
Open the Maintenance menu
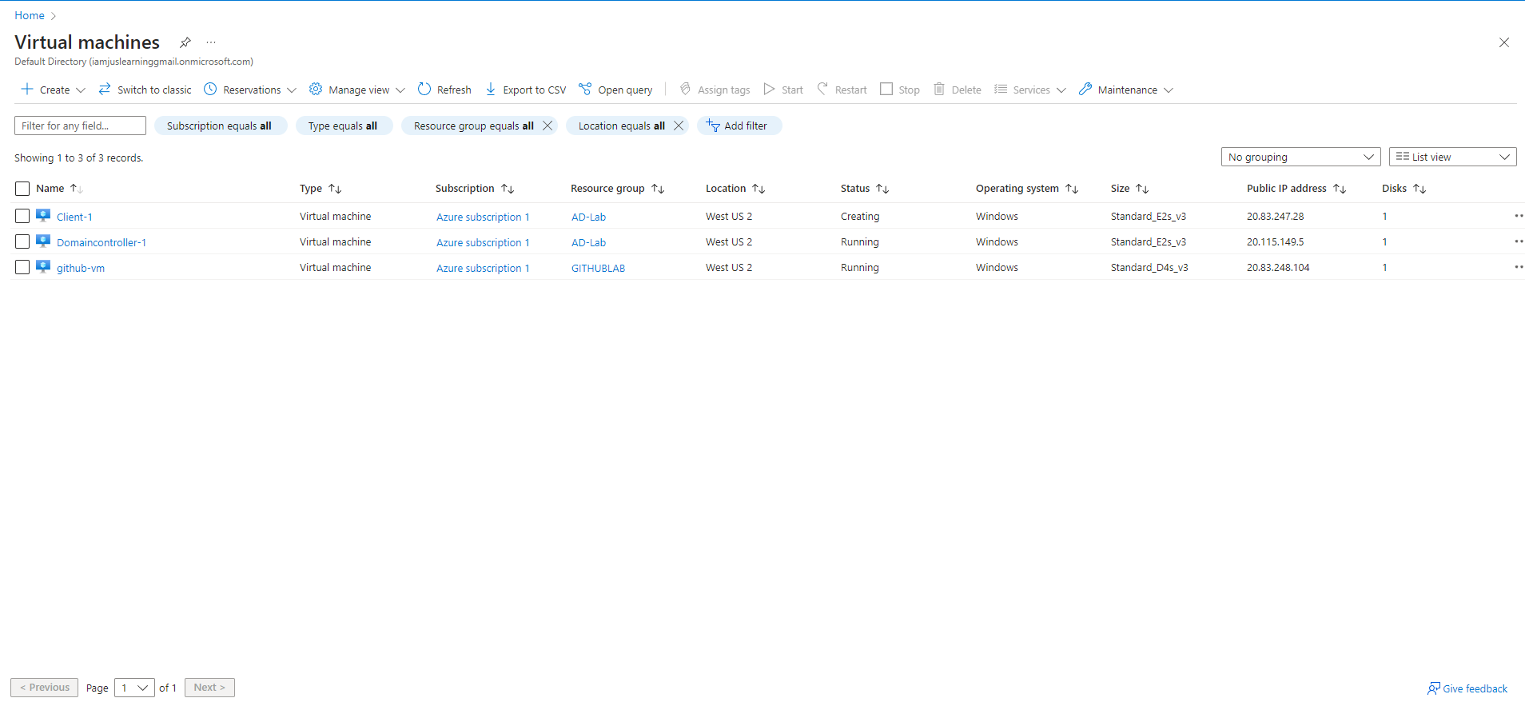pyautogui.click(x=1125, y=90)
